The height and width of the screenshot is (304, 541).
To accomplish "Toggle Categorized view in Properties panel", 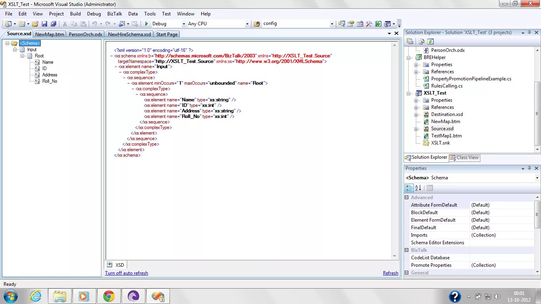I will point(410,188).
